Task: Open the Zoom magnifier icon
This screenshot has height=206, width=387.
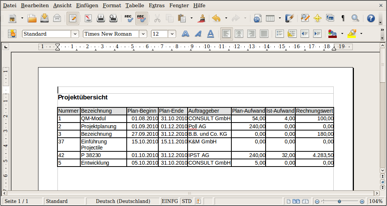Action: click(355, 19)
